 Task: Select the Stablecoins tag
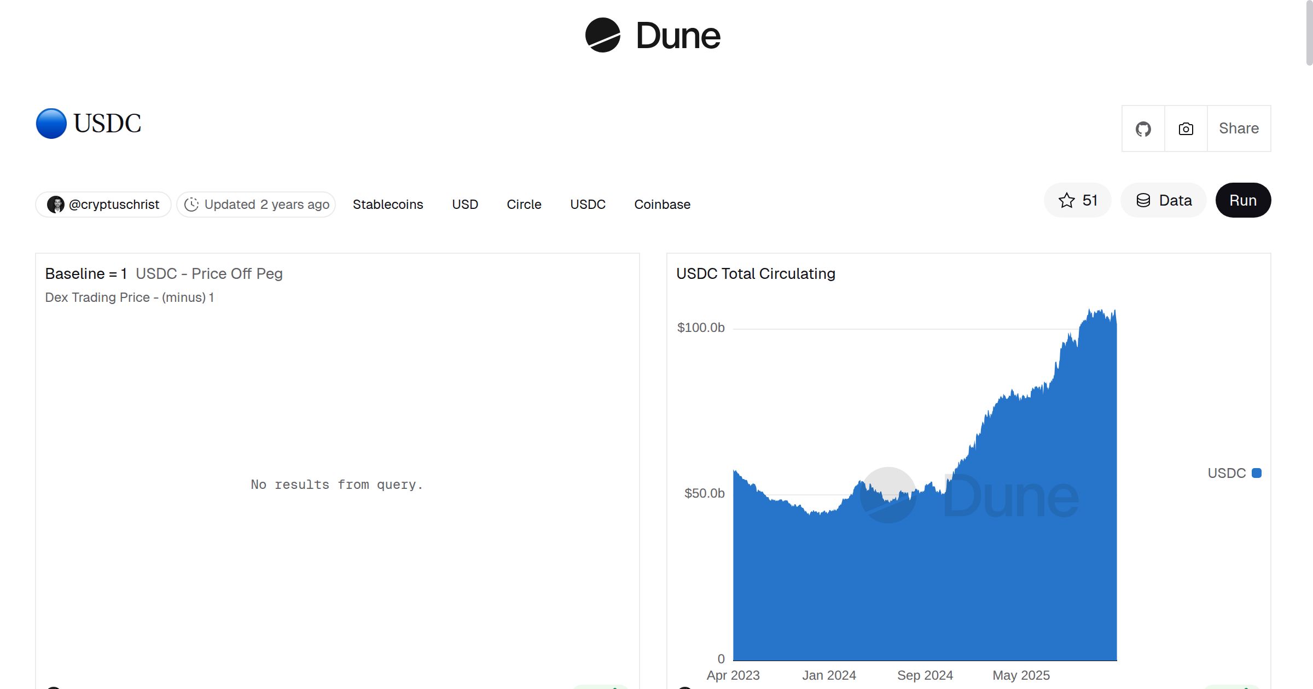388,204
